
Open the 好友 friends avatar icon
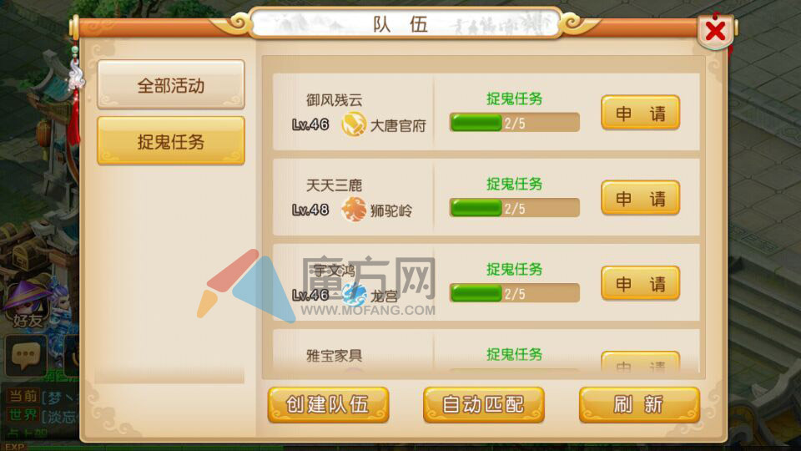(x=28, y=304)
